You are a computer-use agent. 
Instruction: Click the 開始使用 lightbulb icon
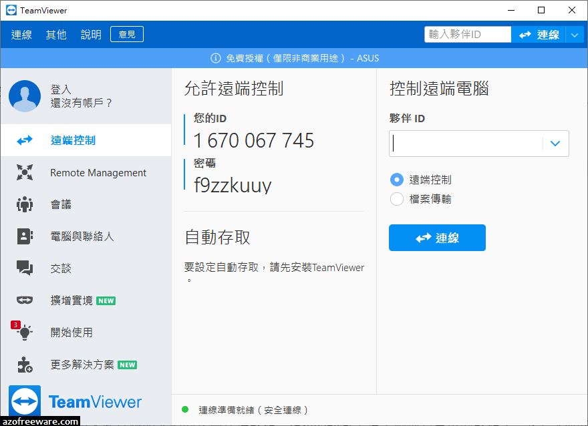point(25,332)
